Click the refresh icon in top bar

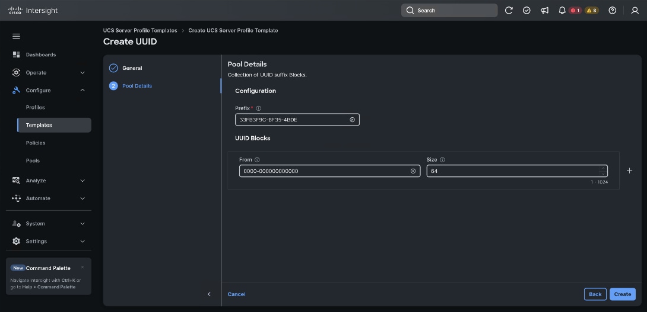pos(509,10)
